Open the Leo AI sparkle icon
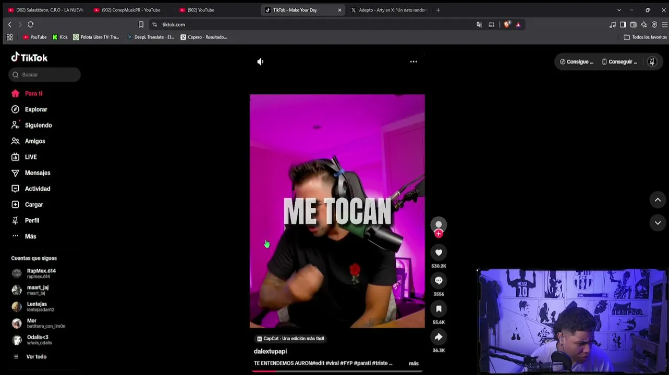This screenshot has height=375, width=669. click(644, 24)
